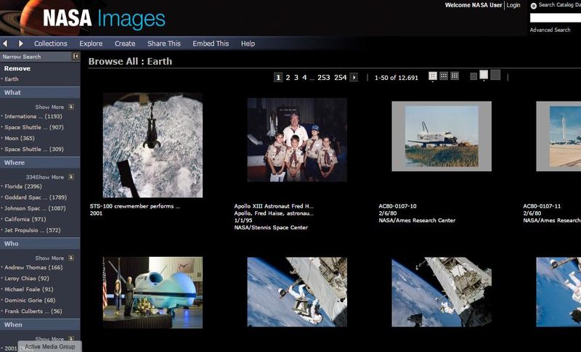
Task: Click the AC80-0107-10 caption text
Action: pyautogui.click(x=397, y=206)
